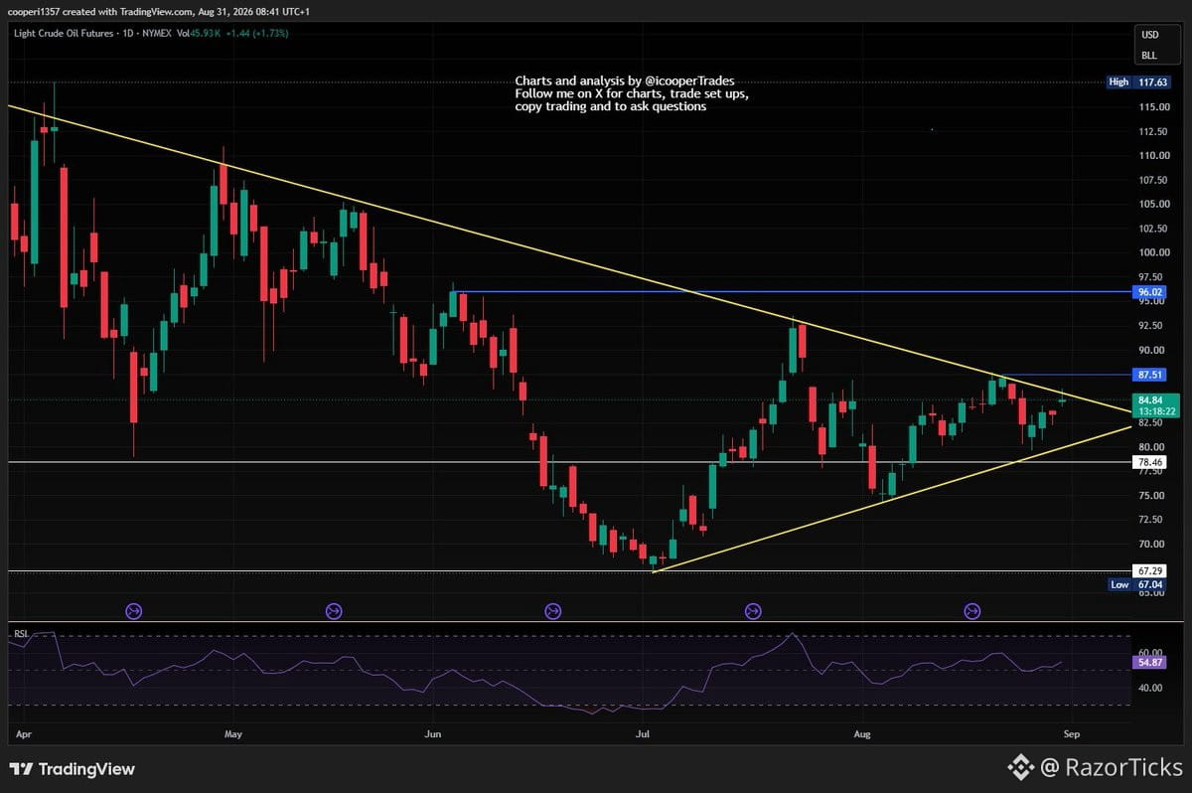The width and height of the screenshot is (1192, 793).
Task: Click the current price label 84.84
Action: pos(1150,399)
